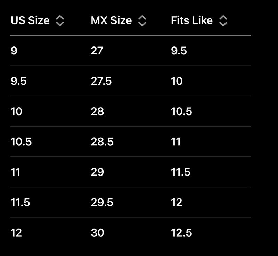The height and width of the screenshot is (256, 278).
Task: Click the MX Size sort arrows
Action: pyautogui.click(x=142, y=21)
